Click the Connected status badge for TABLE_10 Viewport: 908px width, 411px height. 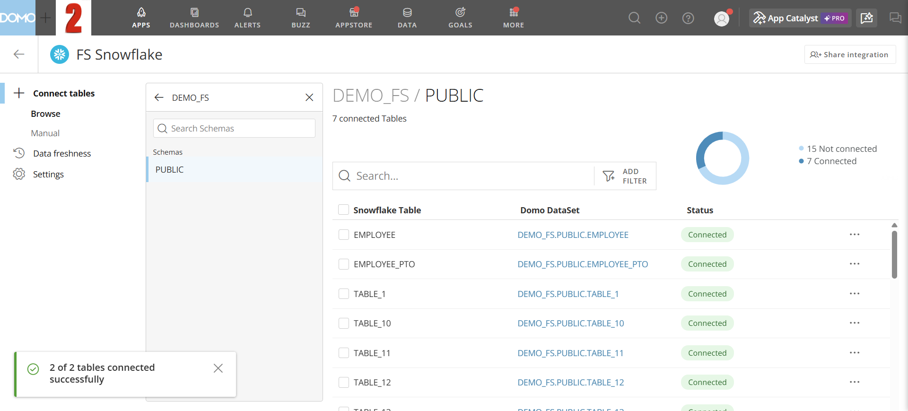click(707, 323)
